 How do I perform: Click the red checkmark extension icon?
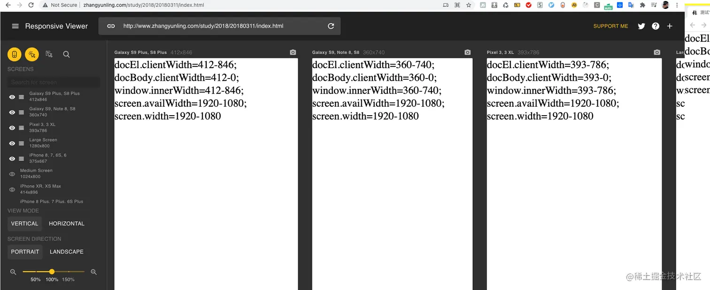pyautogui.click(x=528, y=5)
